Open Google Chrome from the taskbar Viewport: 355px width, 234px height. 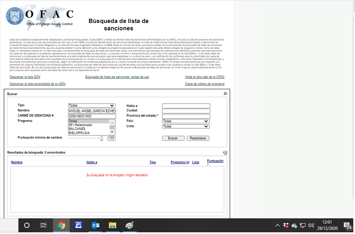[x=61, y=225]
